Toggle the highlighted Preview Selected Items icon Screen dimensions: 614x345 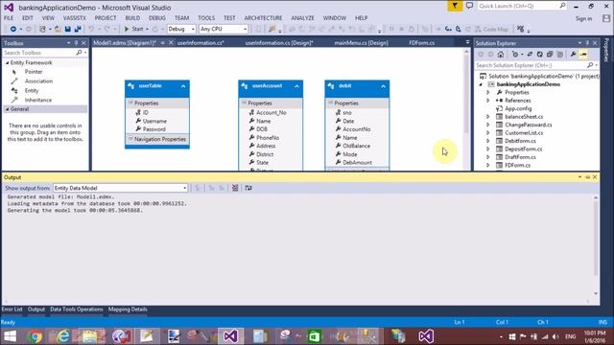[x=583, y=55]
